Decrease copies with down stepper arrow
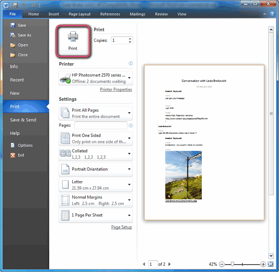Image resolution: width=279 pixels, height=272 pixels. click(130, 42)
